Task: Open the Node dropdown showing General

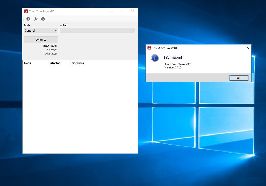Action: pos(41,31)
